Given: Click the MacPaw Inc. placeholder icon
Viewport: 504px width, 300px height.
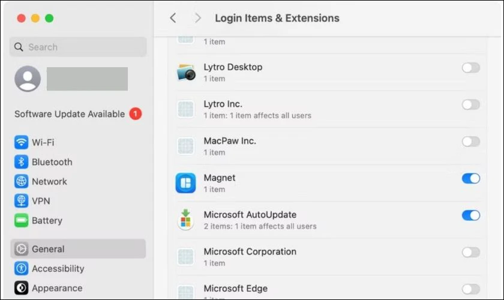Looking at the screenshot, I should click(x=185, y=146).
